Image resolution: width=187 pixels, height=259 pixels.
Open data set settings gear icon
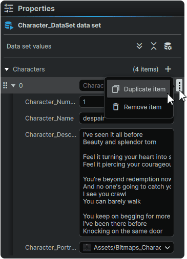click(168, 46)
